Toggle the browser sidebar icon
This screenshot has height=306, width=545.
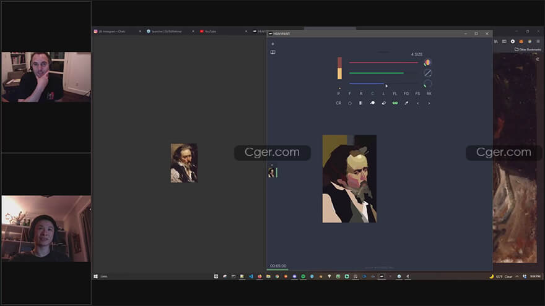[504, 41]
